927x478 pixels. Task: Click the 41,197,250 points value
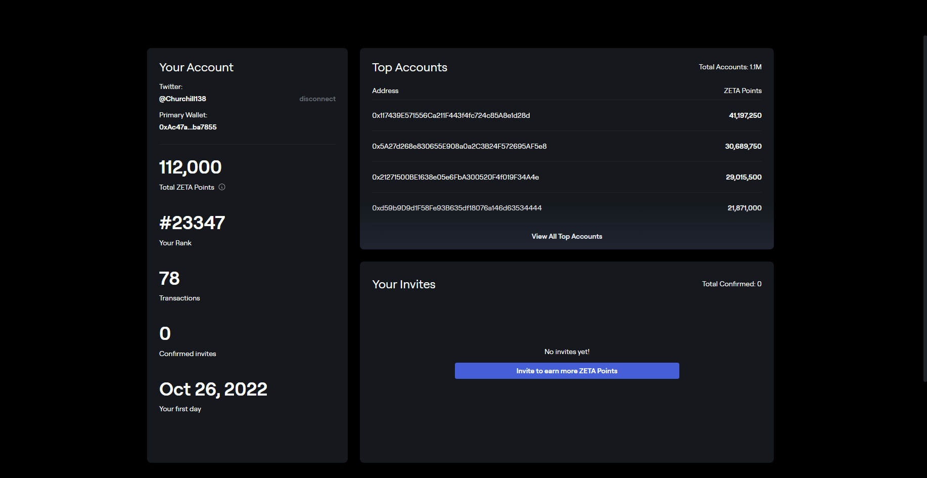745,115
